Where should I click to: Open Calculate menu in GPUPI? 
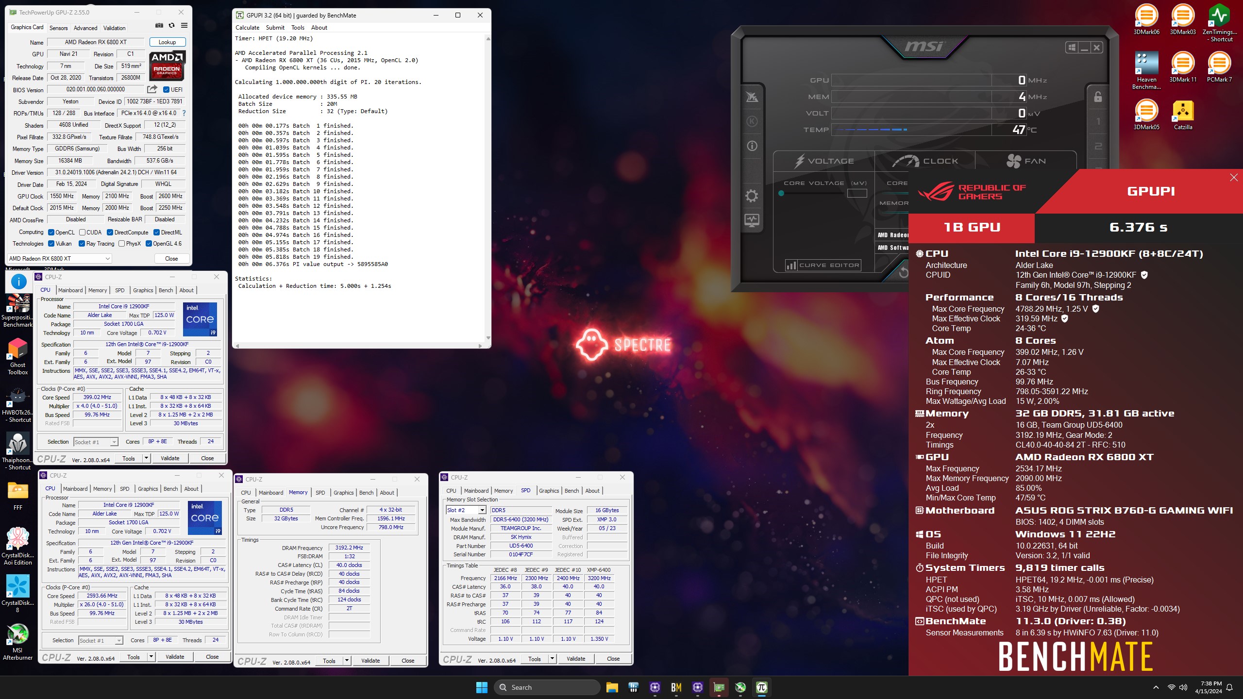[x=247, y=28]
